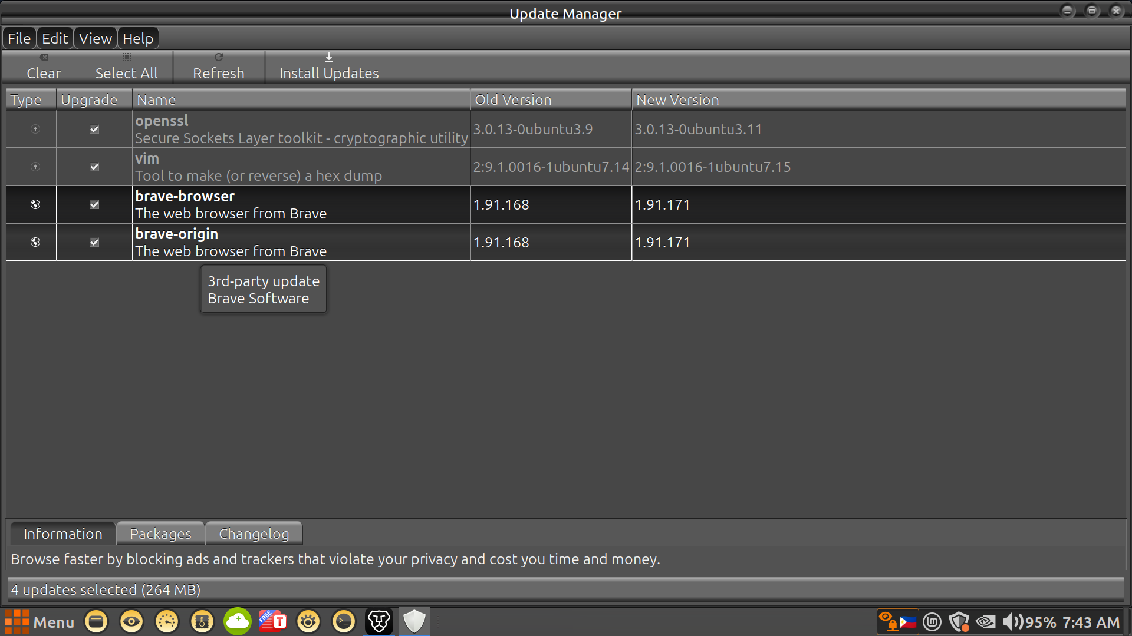This screenshot has height=636, width=1132.
Task: Switch to the Brave browser window in the panel
Action: 379,621
